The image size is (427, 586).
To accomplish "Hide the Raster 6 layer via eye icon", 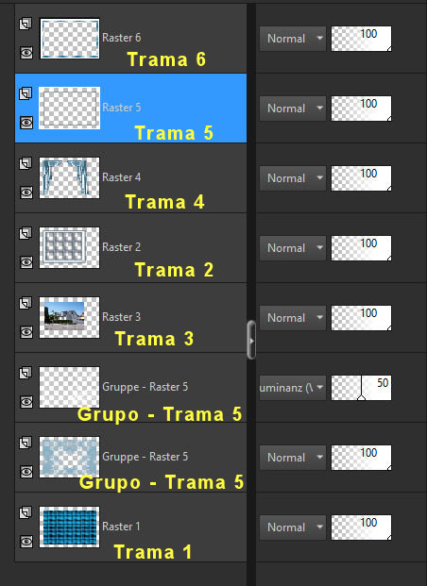I will [26, 53].
